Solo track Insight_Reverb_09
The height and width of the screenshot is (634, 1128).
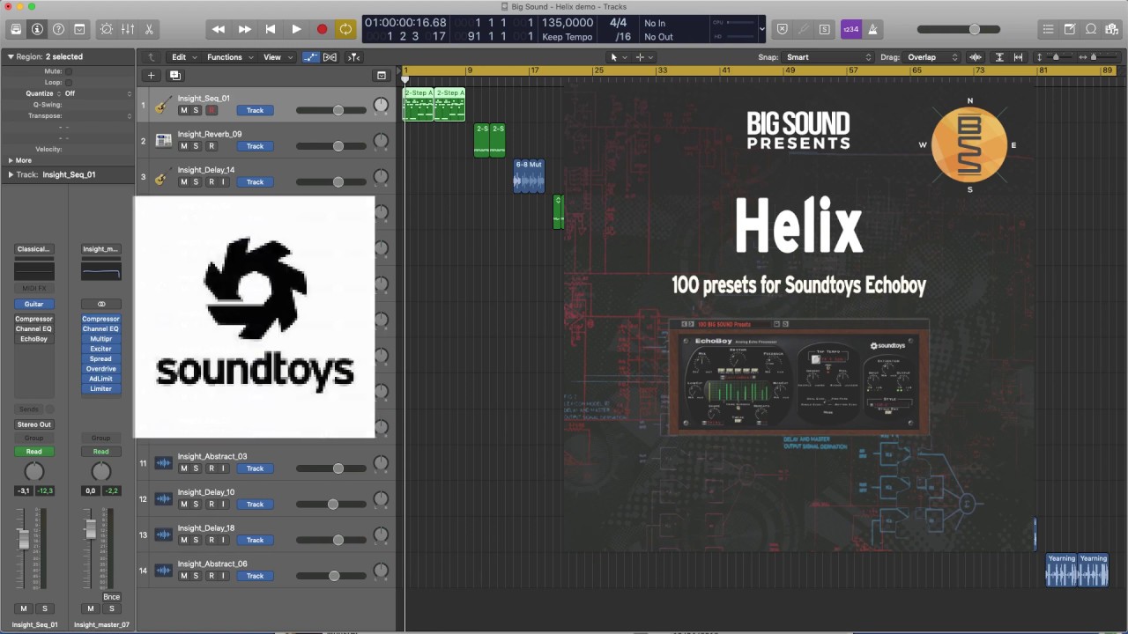pyautogui.click(x=196, y=146)
